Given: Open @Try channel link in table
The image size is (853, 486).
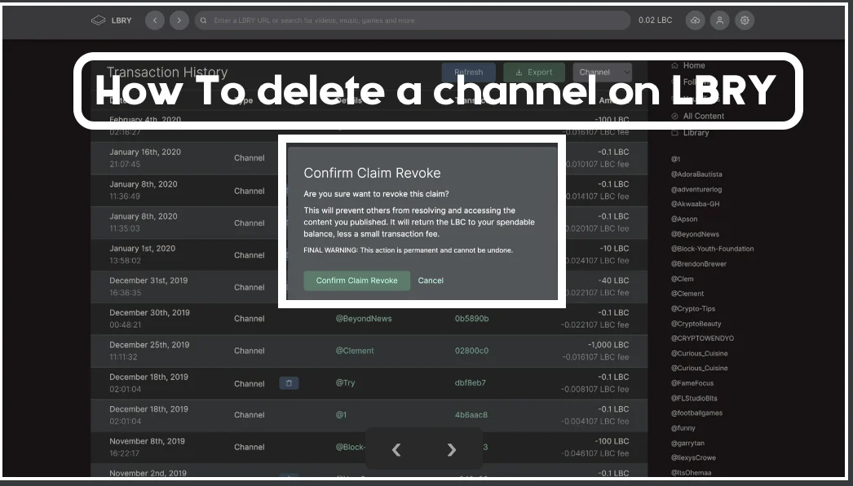Looking at the screenshot, I should click(345, 382).
